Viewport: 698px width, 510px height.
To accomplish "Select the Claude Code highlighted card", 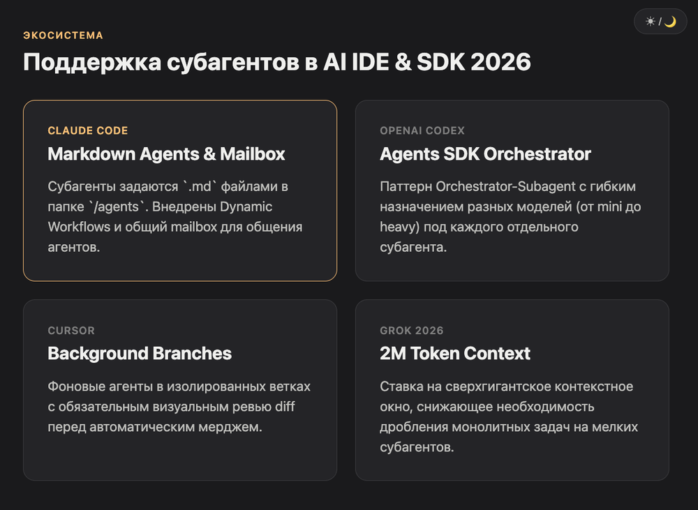I will 180,190.
